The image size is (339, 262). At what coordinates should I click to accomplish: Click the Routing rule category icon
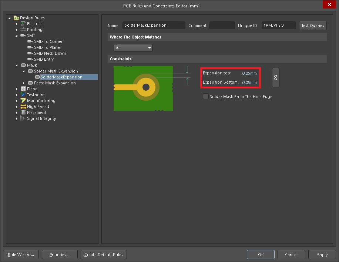[x=23, y=30]
